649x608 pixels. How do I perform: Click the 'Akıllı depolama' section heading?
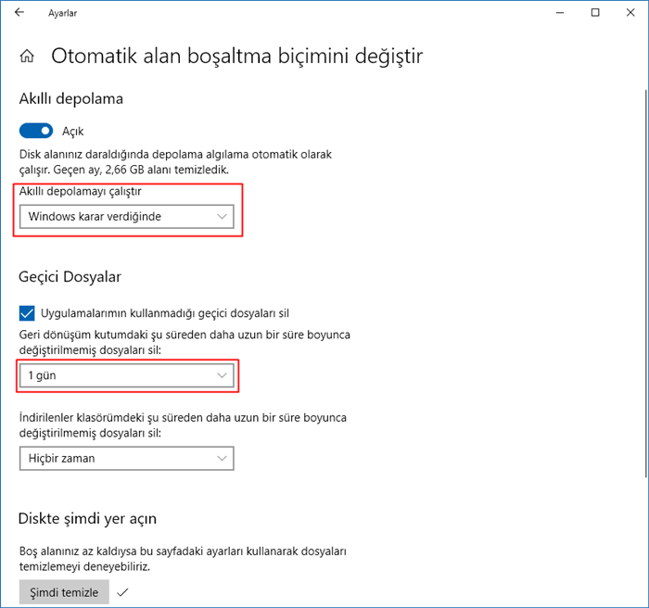[x=71, y=99]
